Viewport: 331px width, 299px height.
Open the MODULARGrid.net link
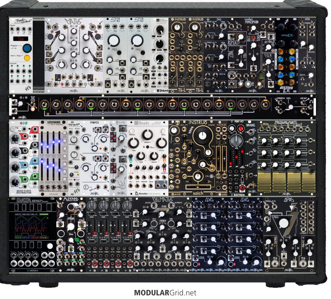click(x=165, y=293)
